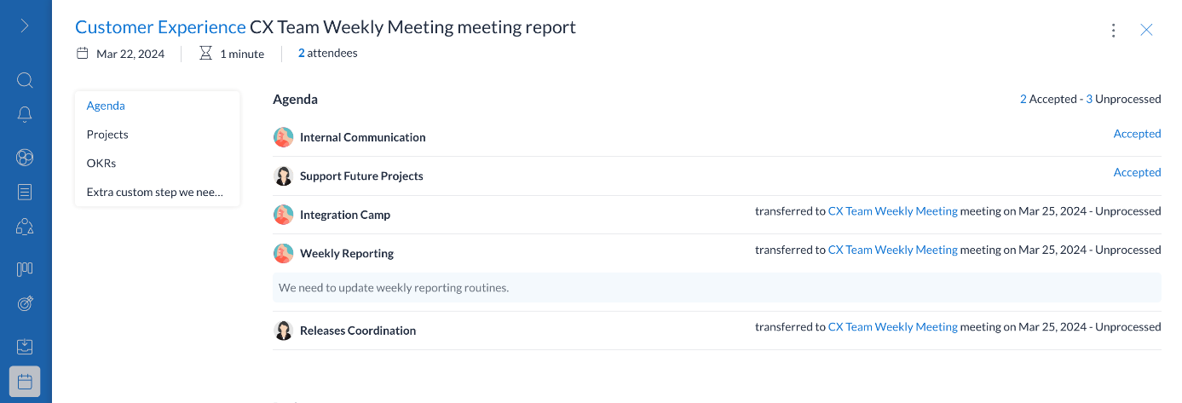The width and height of the screenshot is (1182, 403).
Task: Click the shapes sidebar icon
Action: pyautogui.click(x=25, y=226)
